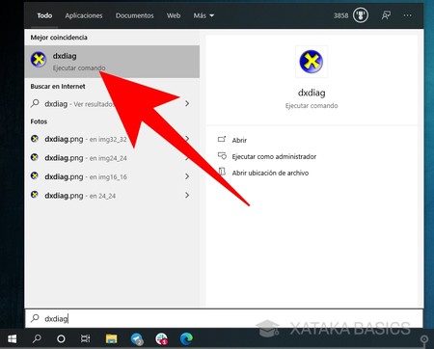434x349 pixels.
Task: Click the Cortana circle icon
Action: [61, 338]
